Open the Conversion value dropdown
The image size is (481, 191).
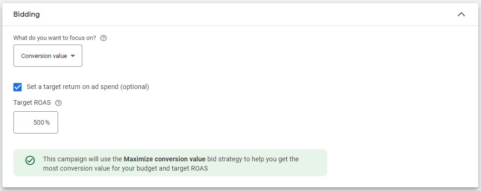48,56
